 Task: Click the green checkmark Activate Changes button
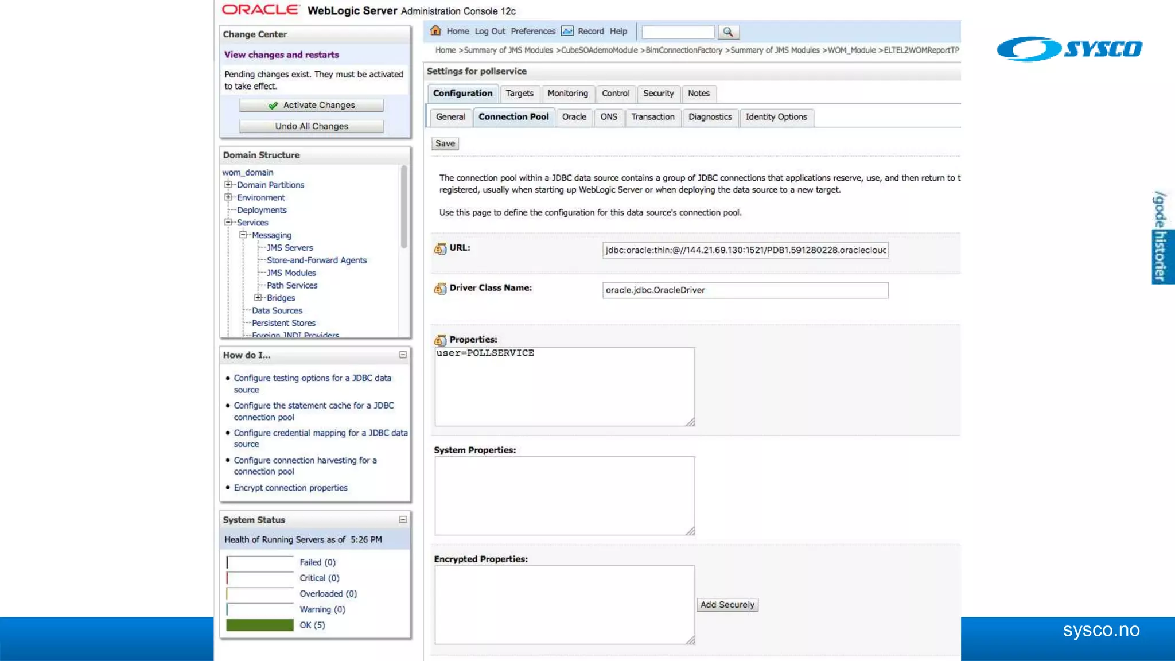[312, 105]
